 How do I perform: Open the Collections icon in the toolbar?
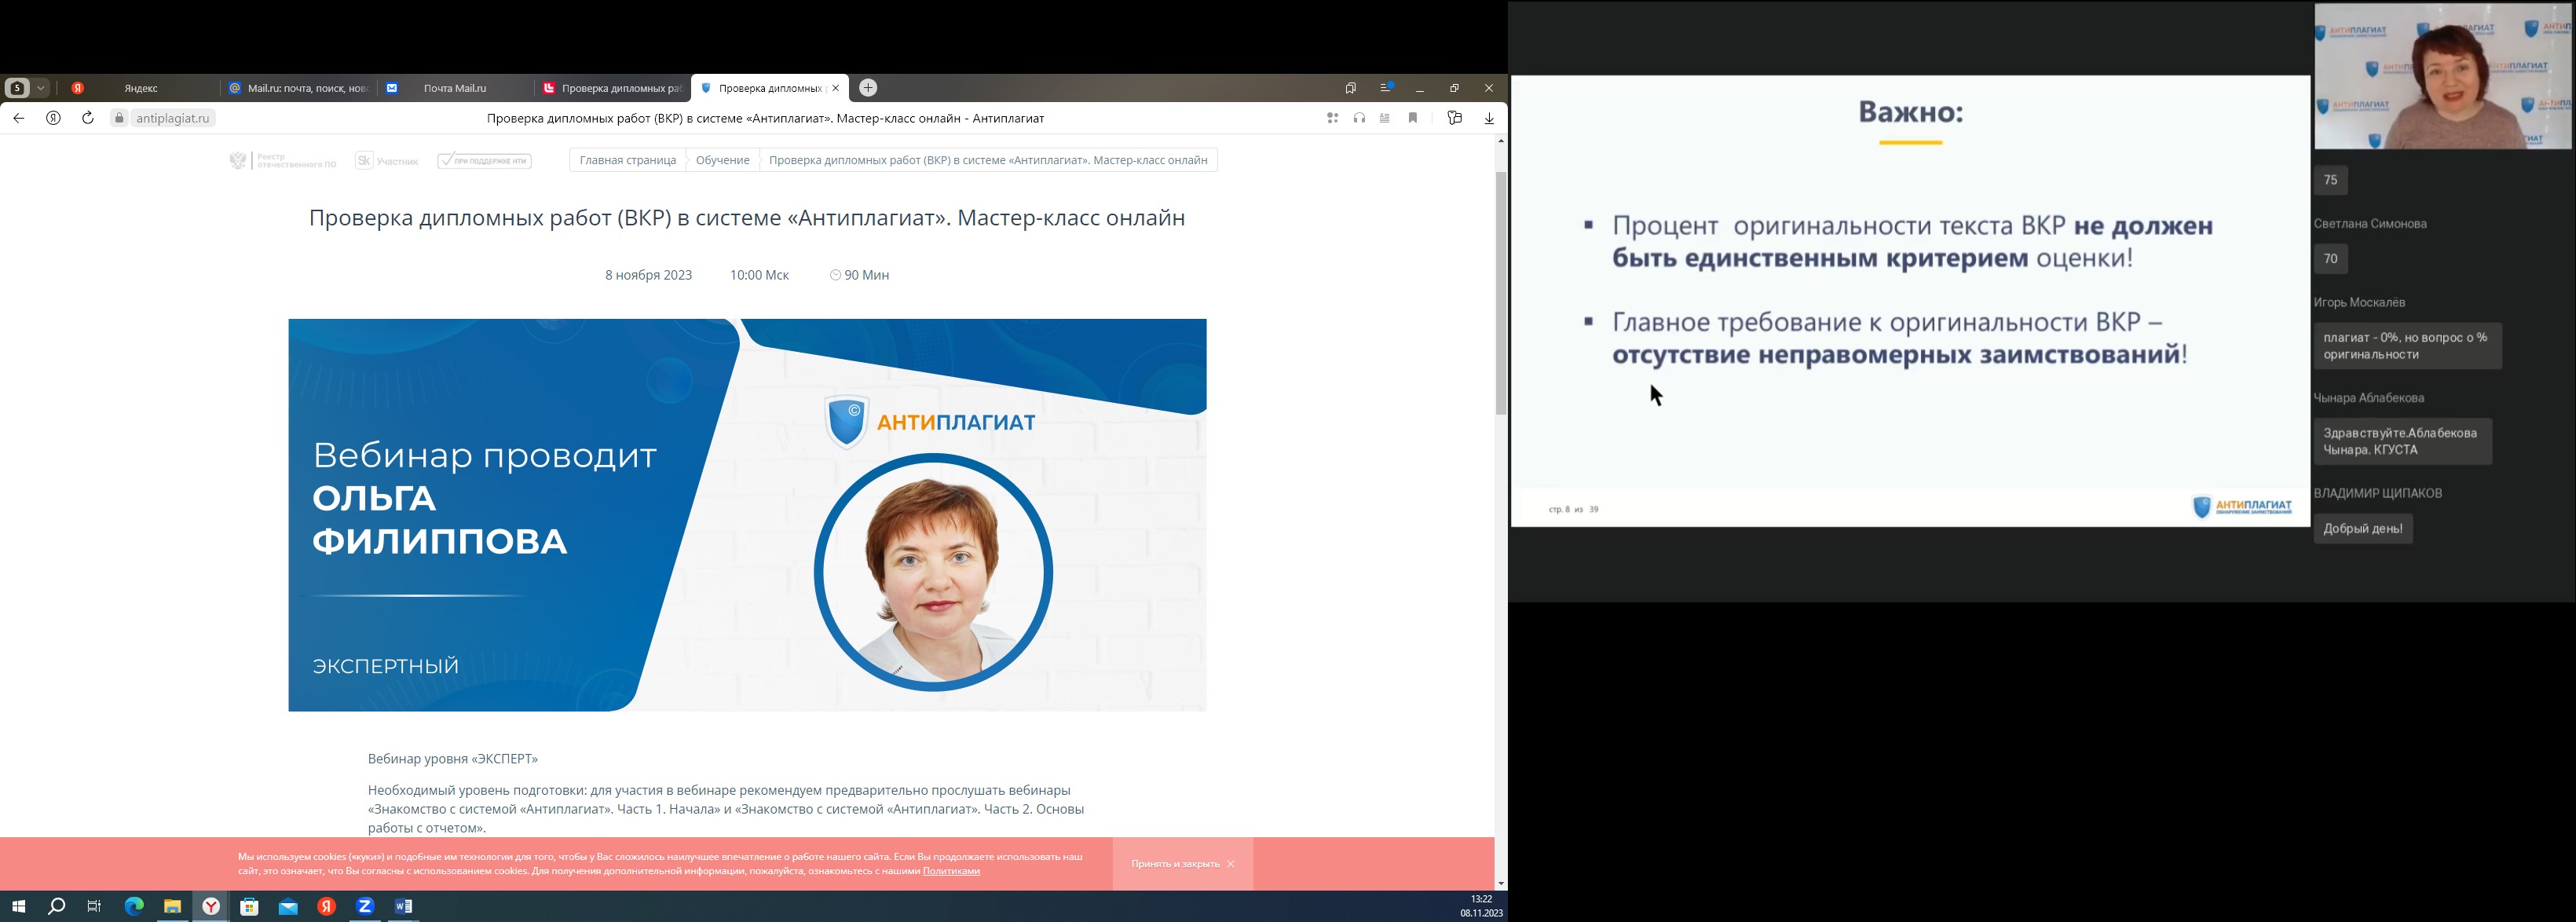[x=1455, y=118]
